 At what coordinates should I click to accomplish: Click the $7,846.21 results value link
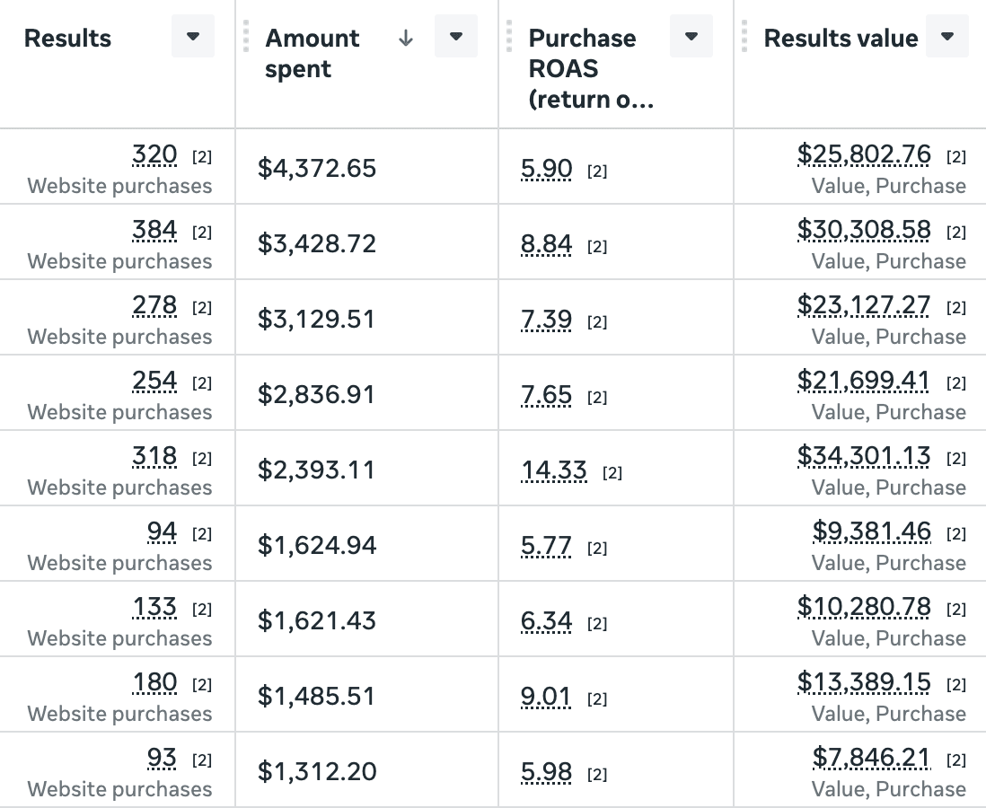[x=871, y=759]
